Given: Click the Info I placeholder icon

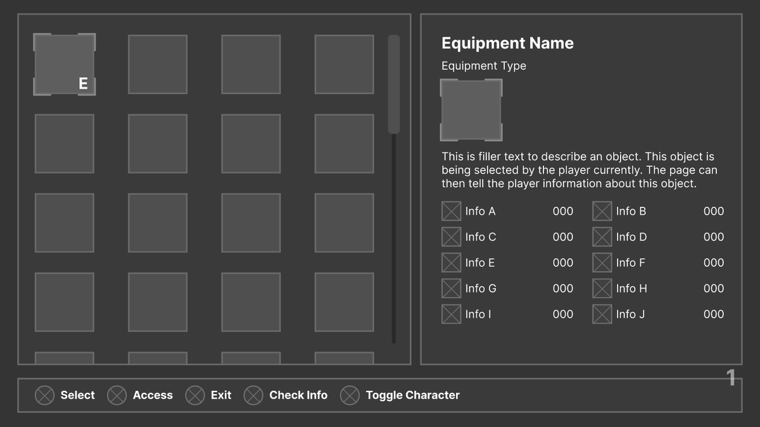Looking at the screenshot, I should coord(451,314).
